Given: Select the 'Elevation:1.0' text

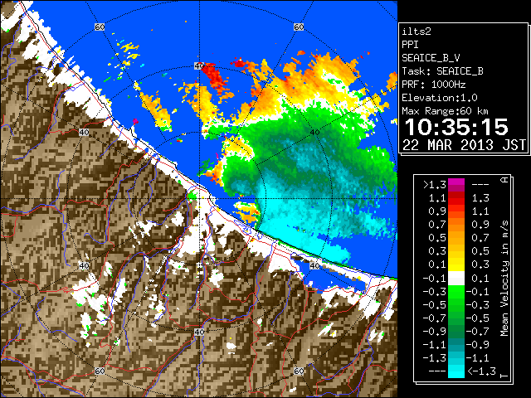Looking at the screenshot, I should [440, 98].
